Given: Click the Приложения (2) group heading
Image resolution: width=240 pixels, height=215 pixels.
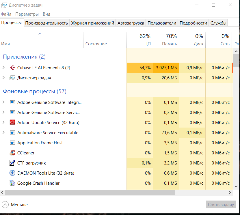Looking at the screenshot, I should coord(24,57).
